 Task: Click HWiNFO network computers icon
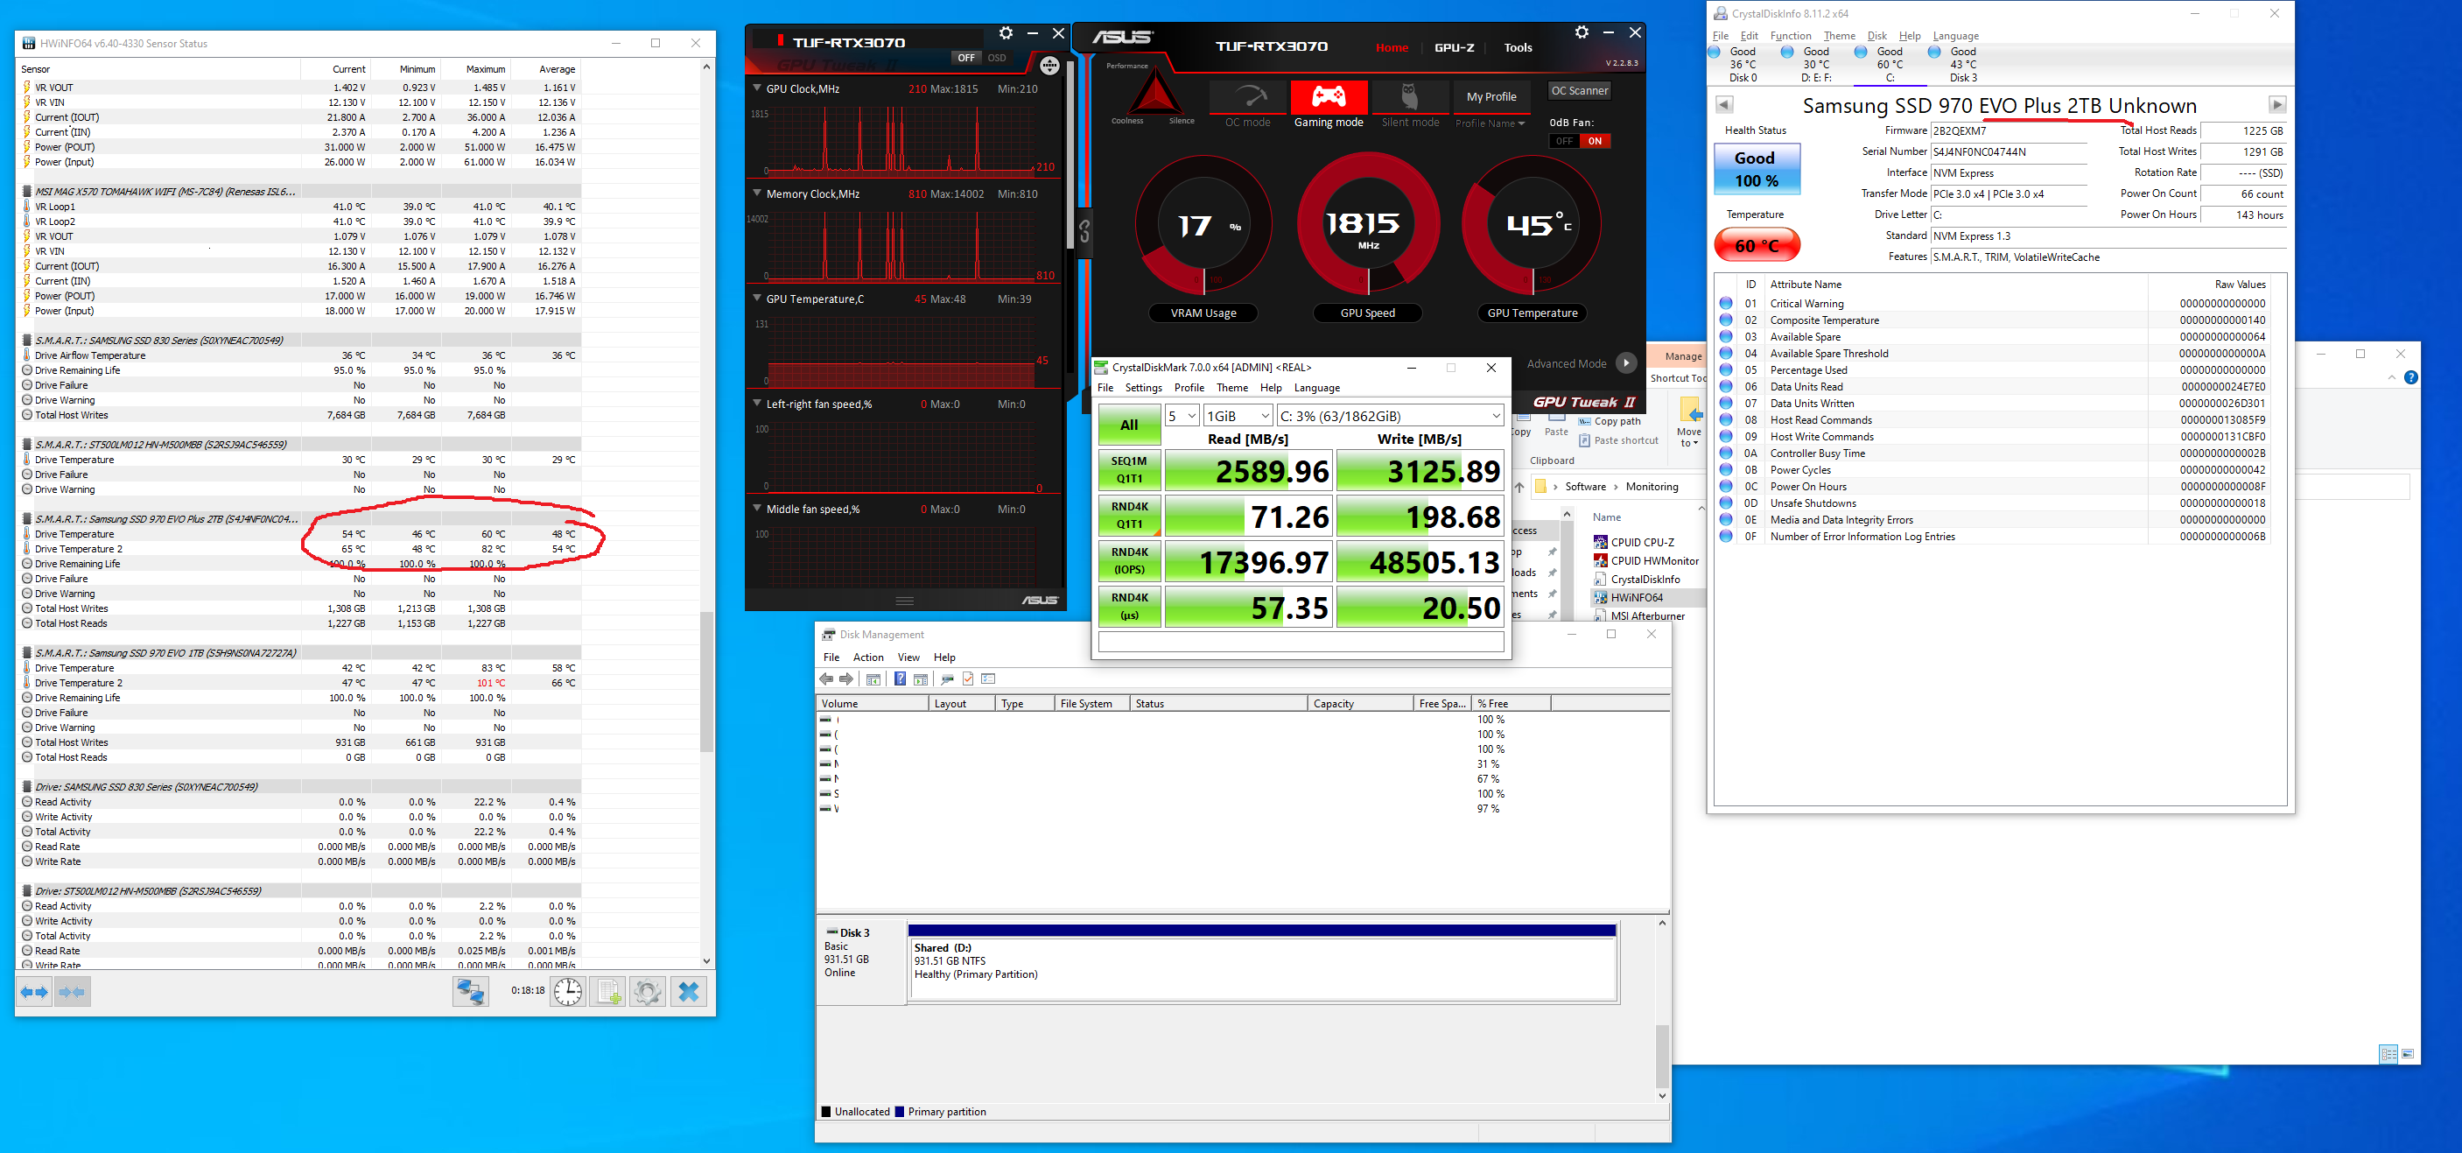pos(470,991)
